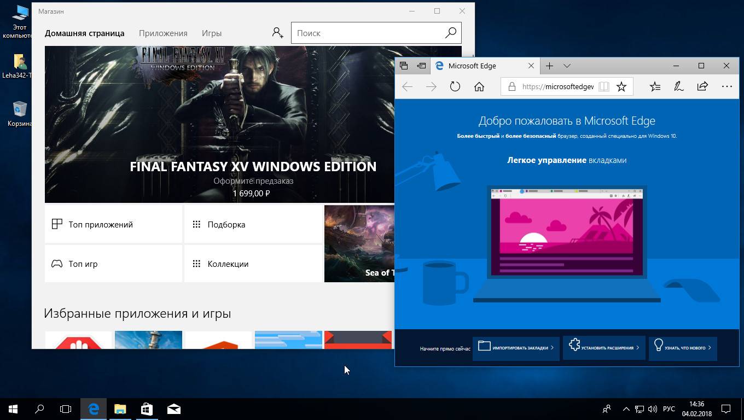744x420 pixels.
Task: Click Узнать, что нового on Edge page
Action: pos(683,348)
